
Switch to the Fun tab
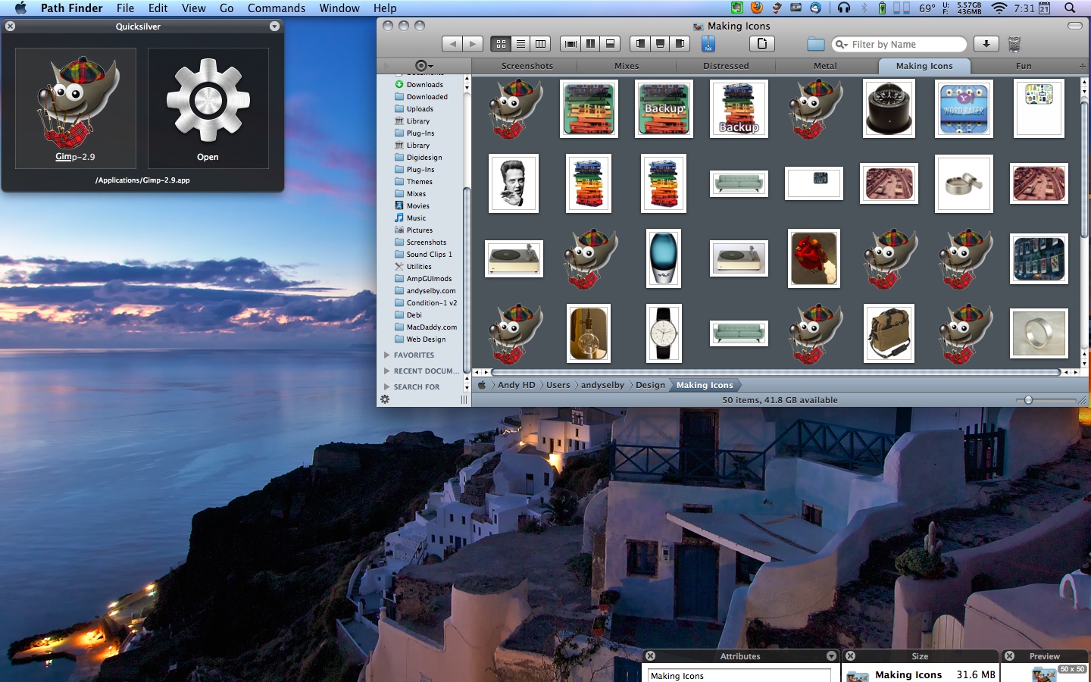click(x=1024, y=66)
